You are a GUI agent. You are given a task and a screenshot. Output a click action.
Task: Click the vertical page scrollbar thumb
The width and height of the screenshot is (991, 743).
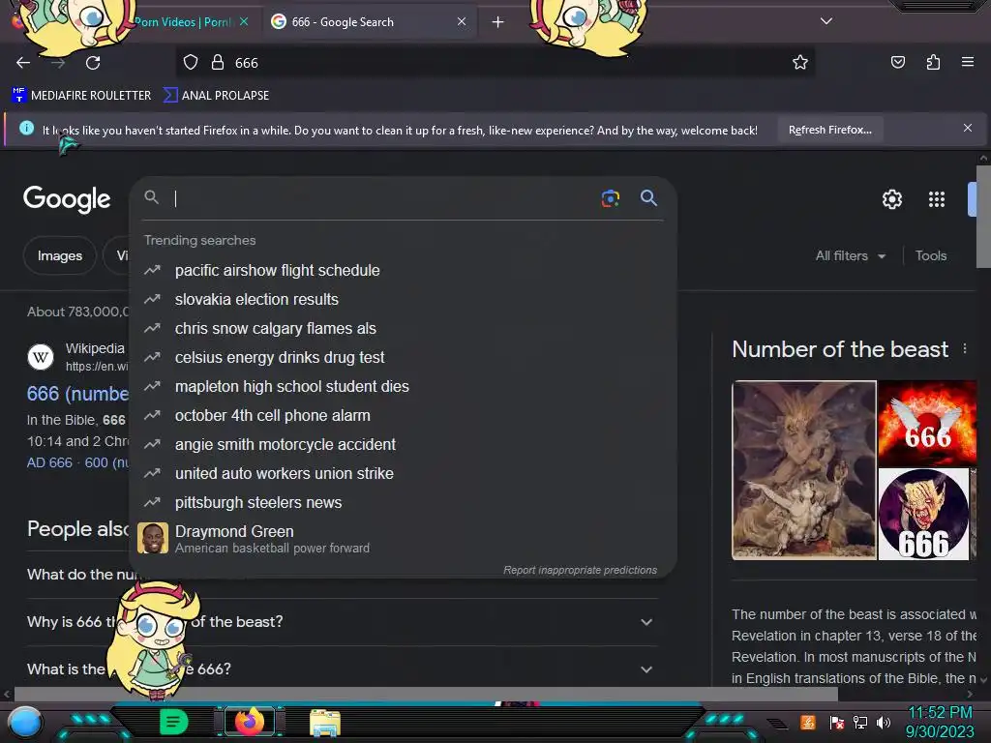983,217
